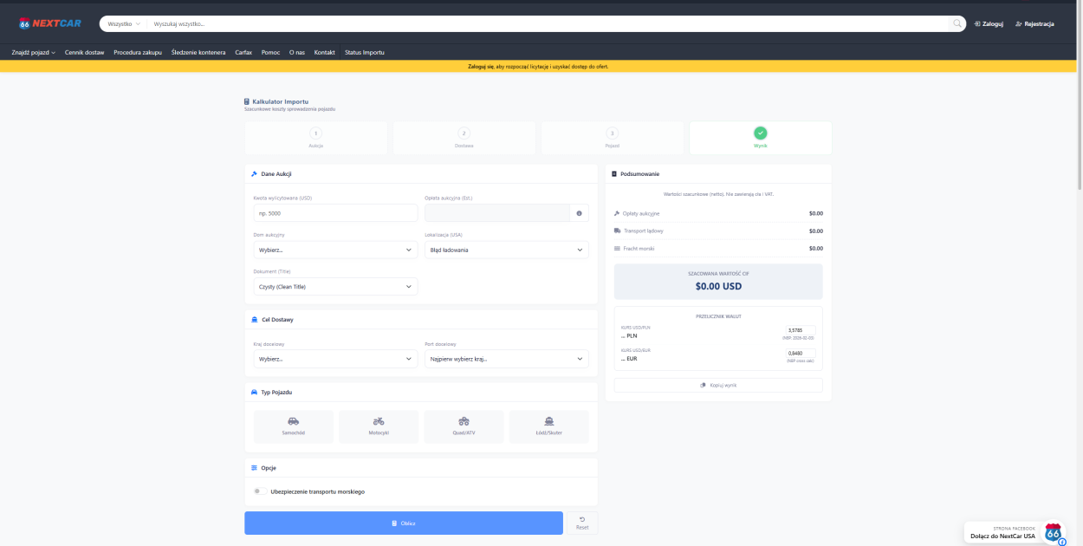Viewport: 1083px width, 546px height.
Task: Click the Kwota wylicytowana input field
Action: (335, 213)
